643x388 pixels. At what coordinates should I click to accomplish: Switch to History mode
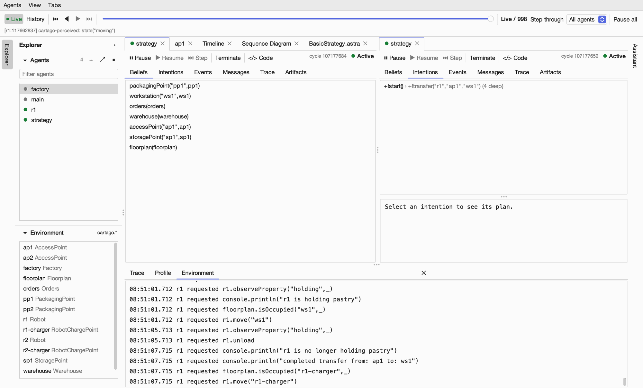pos(35,19)
